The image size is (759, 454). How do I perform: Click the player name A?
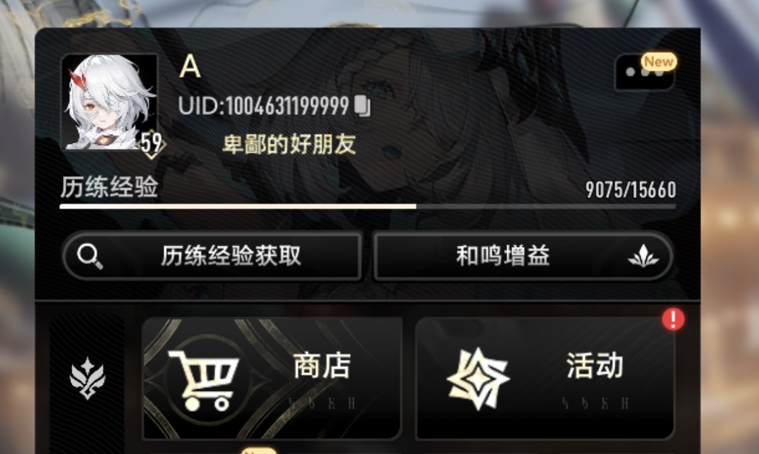pyautogui.click(x=190, y=67)
